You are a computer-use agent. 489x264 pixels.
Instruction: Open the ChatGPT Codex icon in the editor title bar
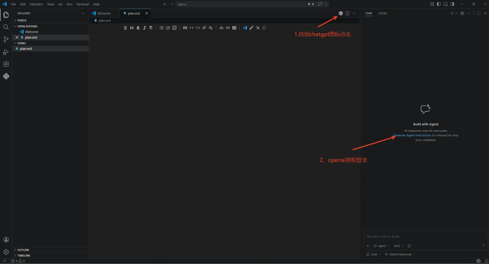click(341, 13)
